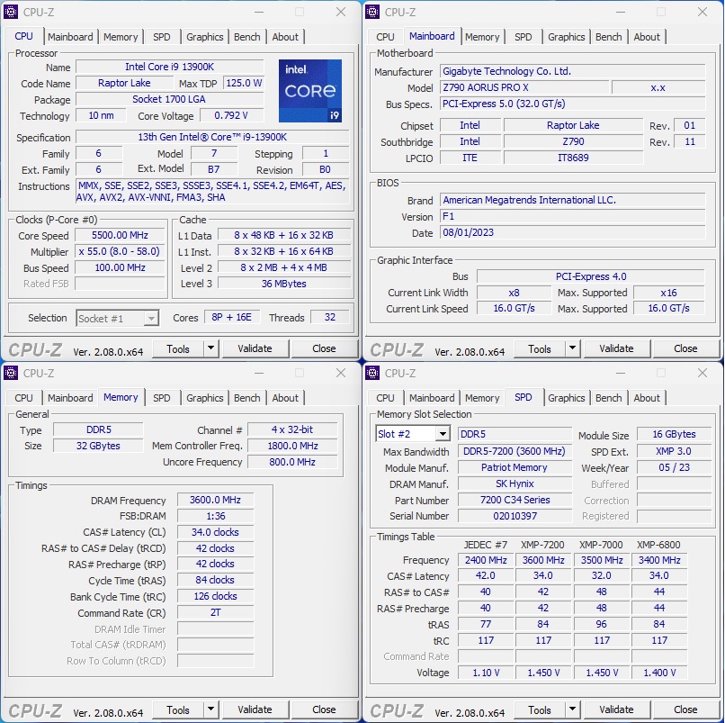Click the Tools button in the Memory window
Image resolution: width=725 pixels, height=723 pixels.
[178, 709]
